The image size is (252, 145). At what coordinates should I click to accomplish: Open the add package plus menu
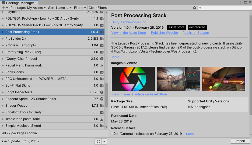tap(5, 8)
